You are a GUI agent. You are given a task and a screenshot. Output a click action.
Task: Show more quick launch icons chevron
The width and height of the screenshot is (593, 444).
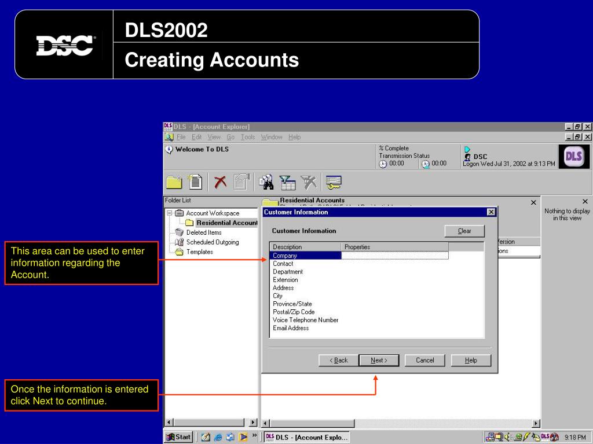coord(255,435)
